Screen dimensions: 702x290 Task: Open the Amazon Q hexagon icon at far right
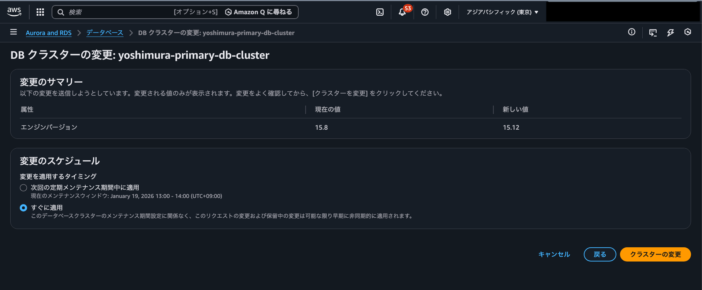click(x=687, y=32)
